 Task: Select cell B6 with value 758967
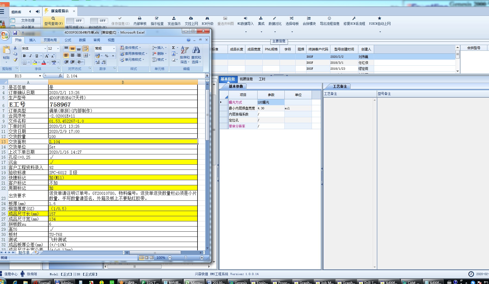(123, 104)
